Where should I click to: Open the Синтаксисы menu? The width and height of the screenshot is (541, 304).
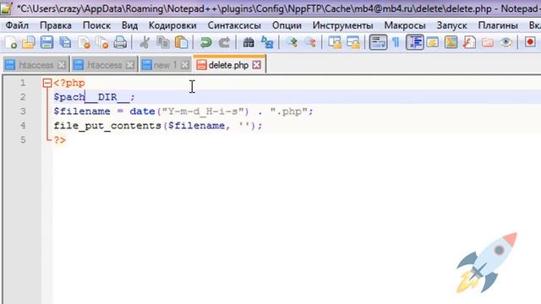pyautogui.click(x=234, y=25)
